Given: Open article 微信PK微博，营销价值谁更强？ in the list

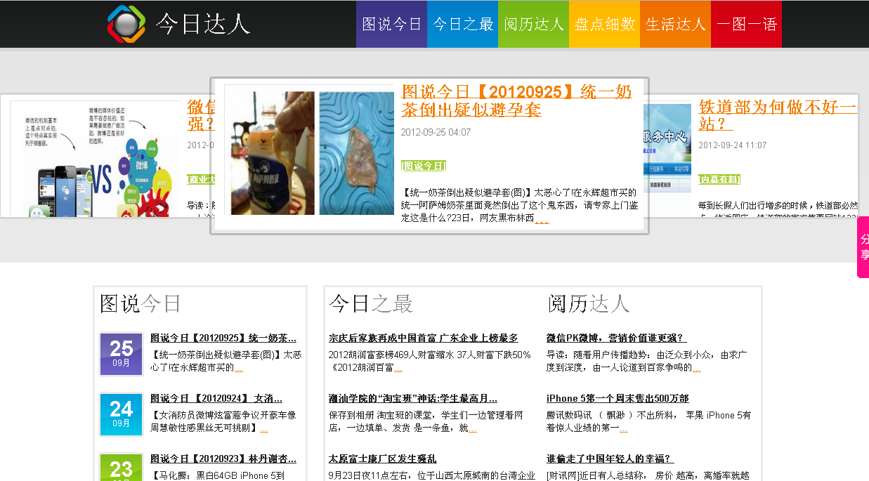Looking at the screenshot, I should (616, 338).
